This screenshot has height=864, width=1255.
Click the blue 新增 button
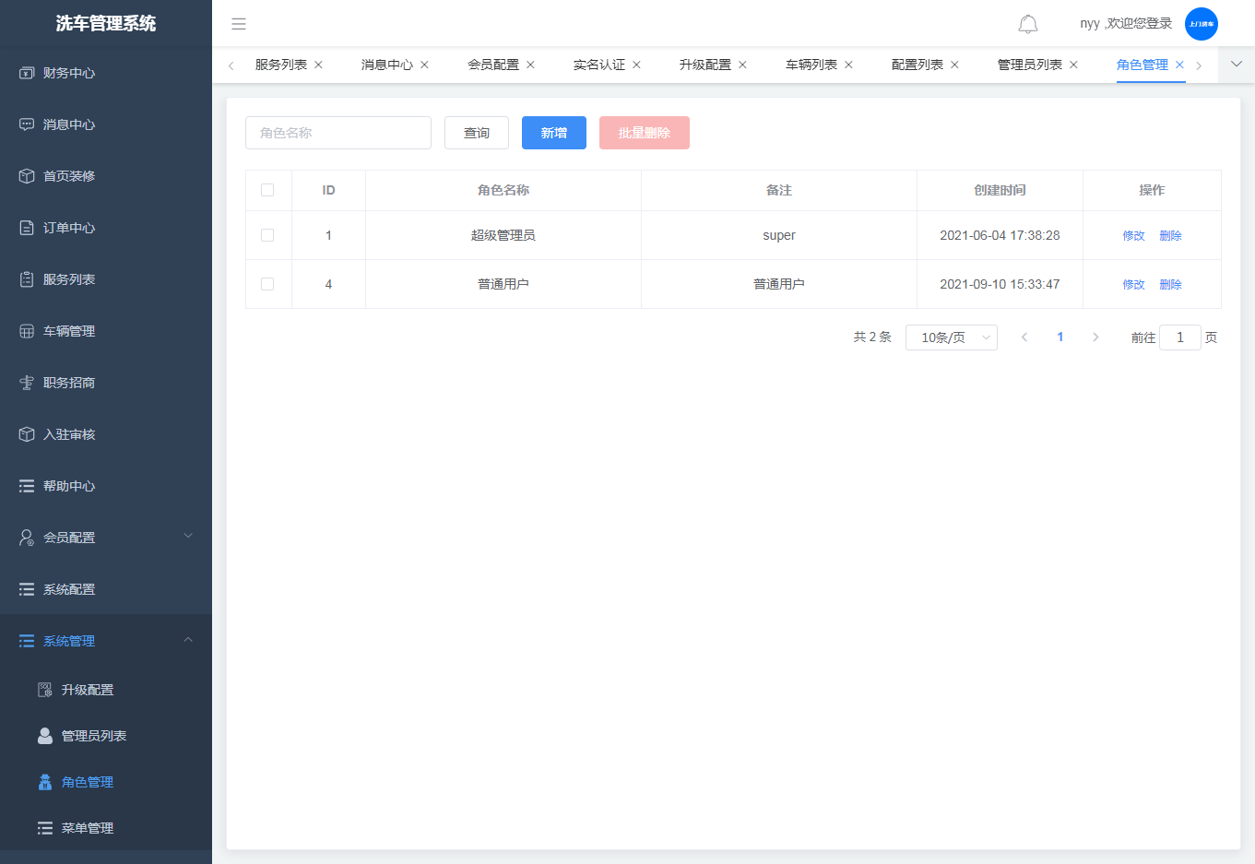pyautogui.click(x=553, y=133)
